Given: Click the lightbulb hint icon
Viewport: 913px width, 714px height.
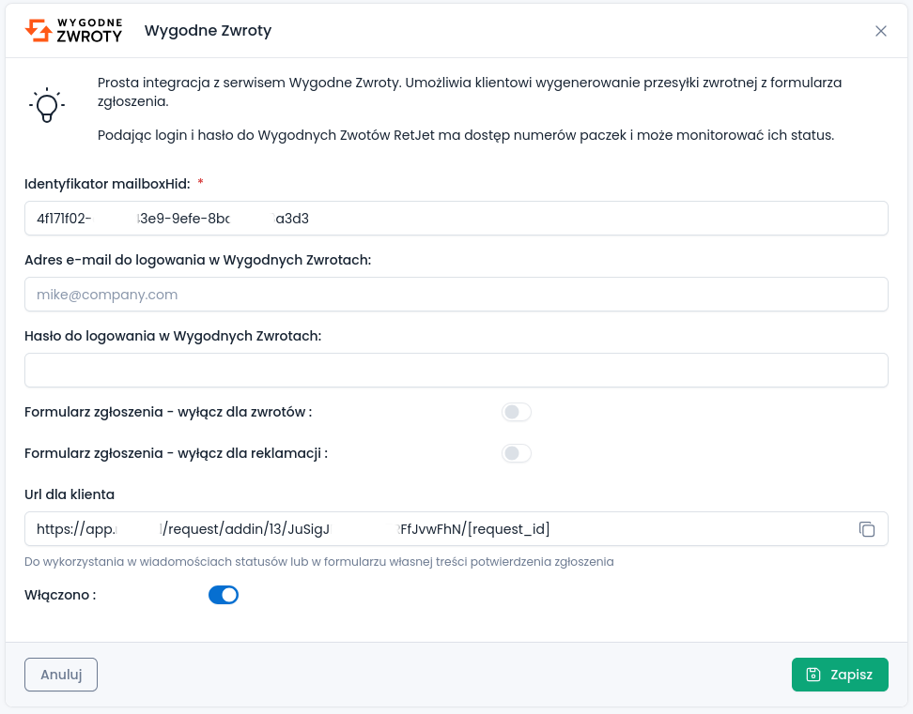Looking at the screenshot, I should tap(45, 105).
